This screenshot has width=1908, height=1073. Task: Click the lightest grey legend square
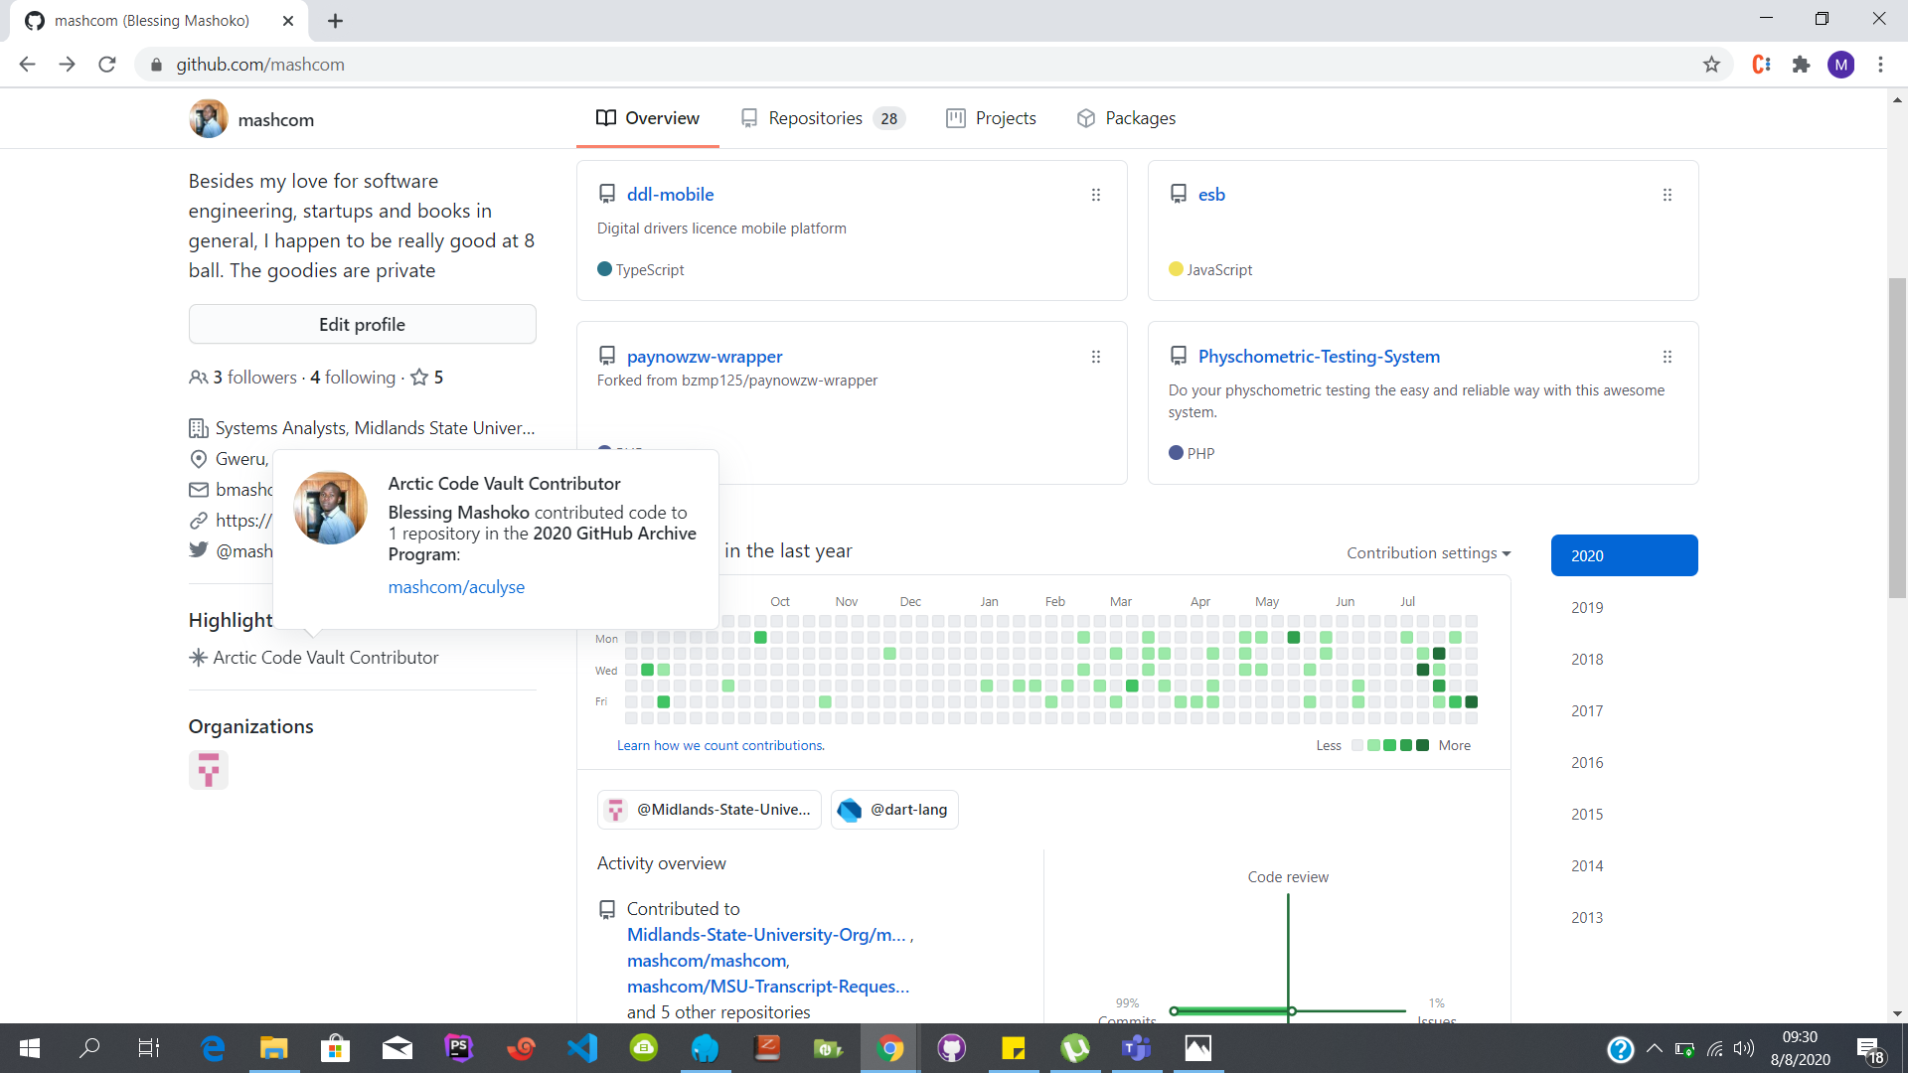pyautogui.click(x=1357, y=746)
